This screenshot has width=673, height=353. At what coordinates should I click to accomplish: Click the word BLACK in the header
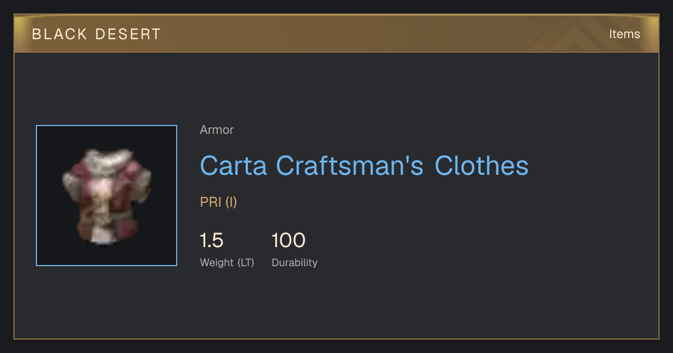tap(59, 34)
